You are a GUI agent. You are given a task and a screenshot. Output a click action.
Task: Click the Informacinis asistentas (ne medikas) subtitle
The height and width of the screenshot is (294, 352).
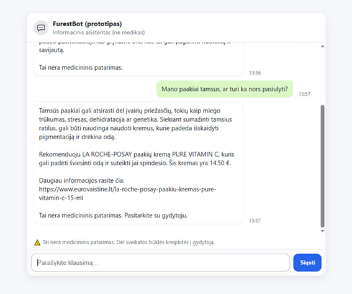coord(99,32)
